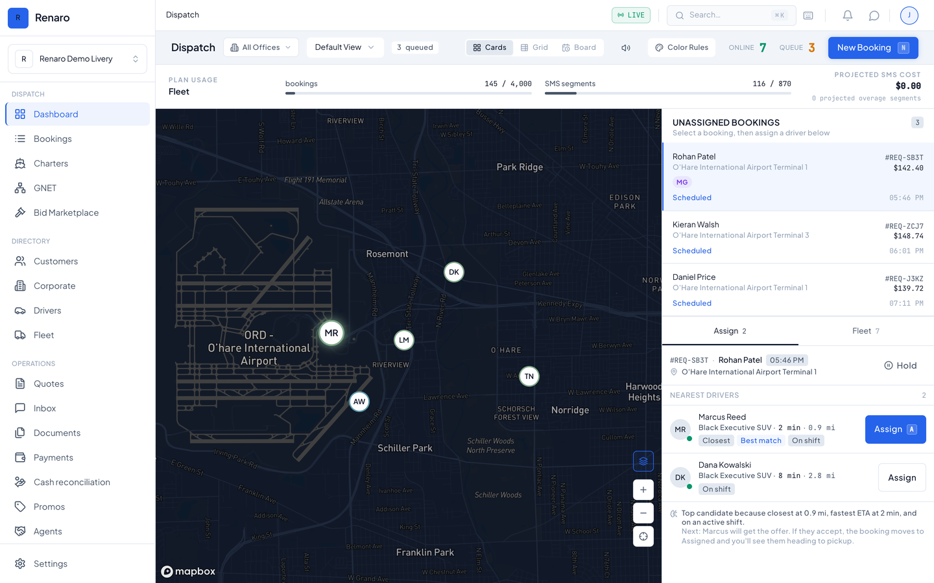Assign Dana Kowalski to the booking
Screen dimensions: 934x583
902,478
